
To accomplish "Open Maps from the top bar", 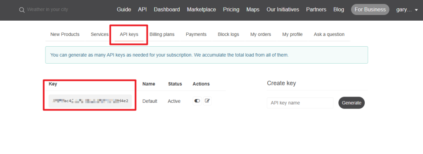I will tap(253, 9).
